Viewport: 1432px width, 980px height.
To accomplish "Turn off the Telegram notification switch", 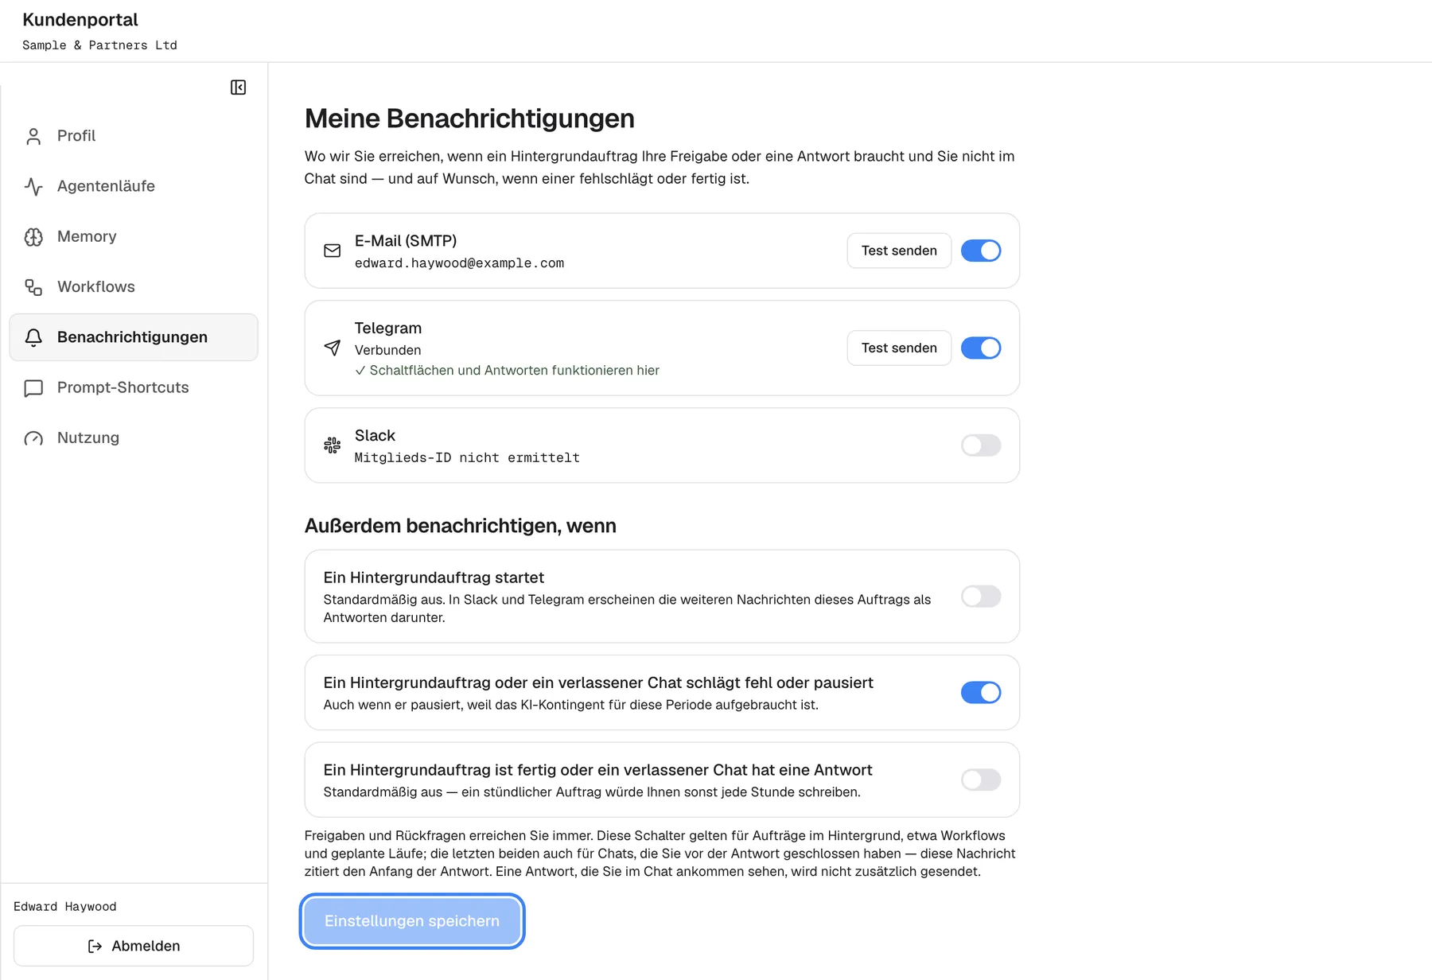I will (981, 348).
